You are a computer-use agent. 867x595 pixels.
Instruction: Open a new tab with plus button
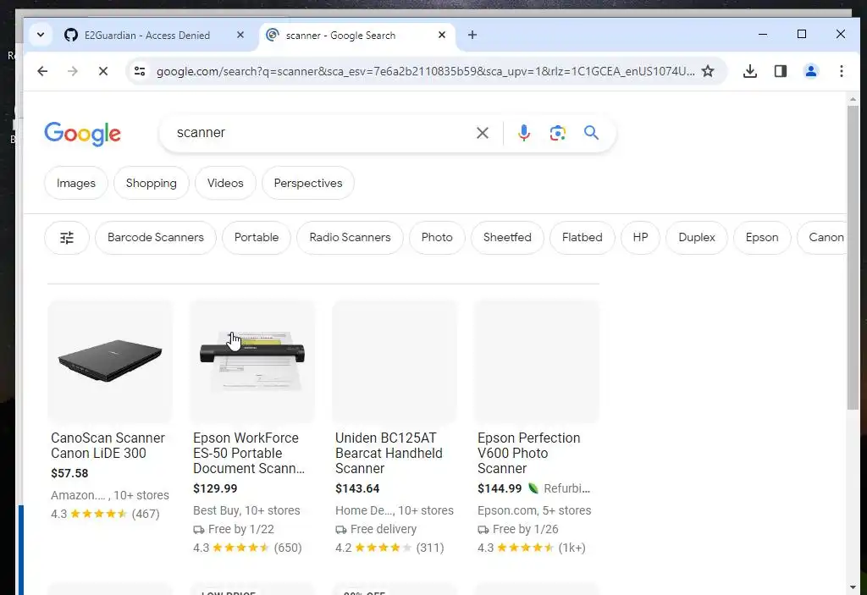click(x=472, y=35)
